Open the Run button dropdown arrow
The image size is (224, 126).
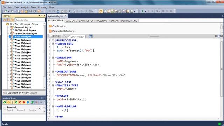tap(145, 11)
